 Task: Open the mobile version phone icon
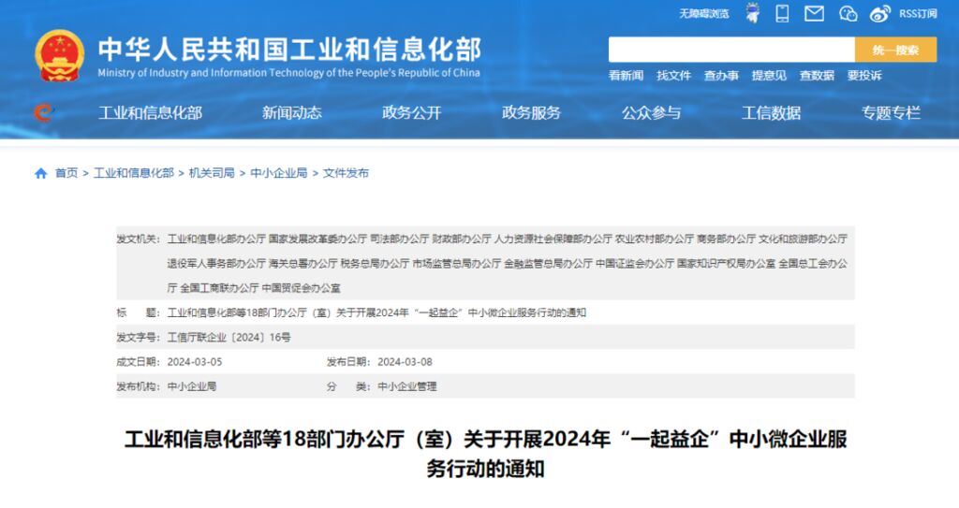tap(782, 13)
